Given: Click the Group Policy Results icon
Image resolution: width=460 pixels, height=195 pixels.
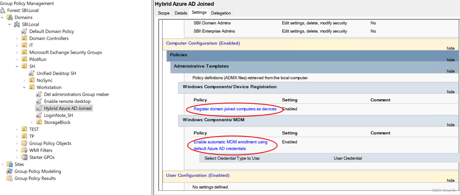Looking at the screenshot, I should coord(10,178).
